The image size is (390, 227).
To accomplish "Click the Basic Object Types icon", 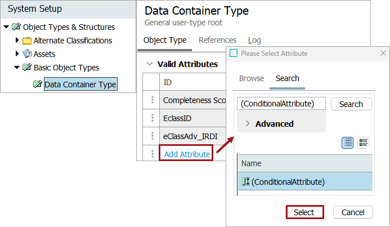I will coord(27,68).
